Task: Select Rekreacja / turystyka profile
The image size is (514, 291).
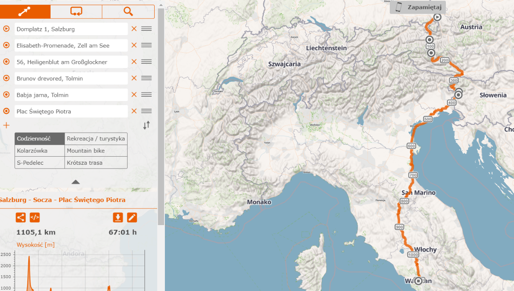Action: (x=96, y=139)
